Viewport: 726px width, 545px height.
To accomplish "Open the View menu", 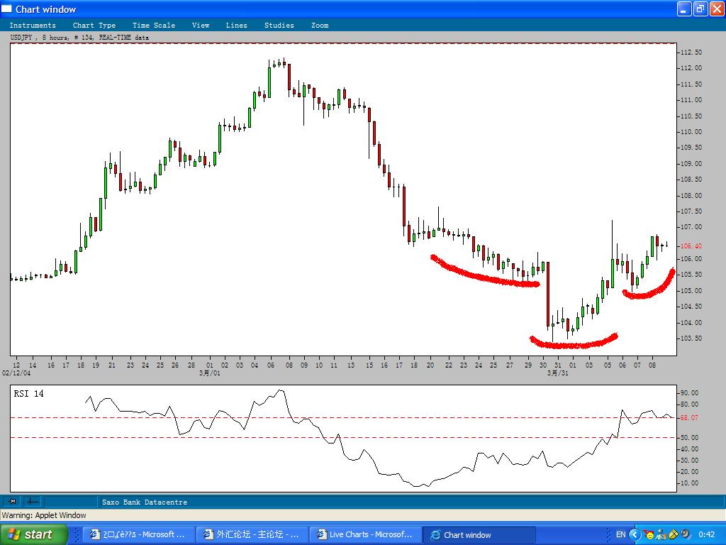I will click(201, 26).
